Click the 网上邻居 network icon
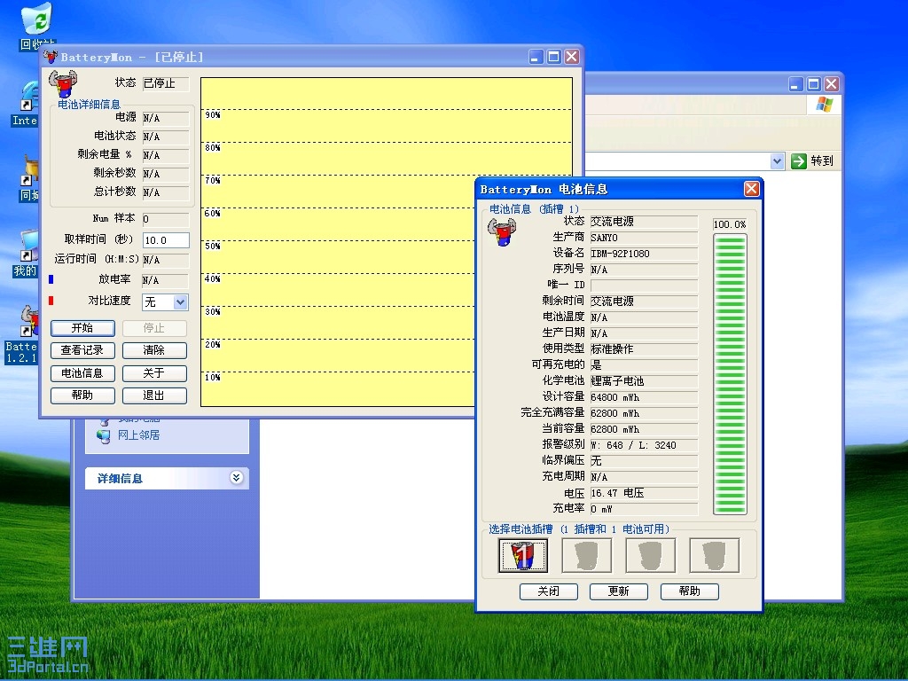The image size is (908, 681). coord(104,436)
